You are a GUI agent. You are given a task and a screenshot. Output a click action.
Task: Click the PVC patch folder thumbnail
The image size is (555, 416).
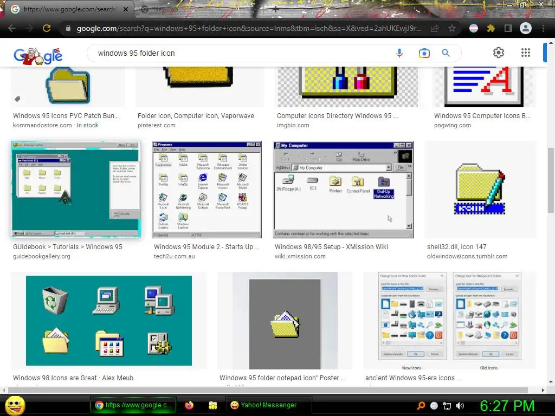(68, 87)
